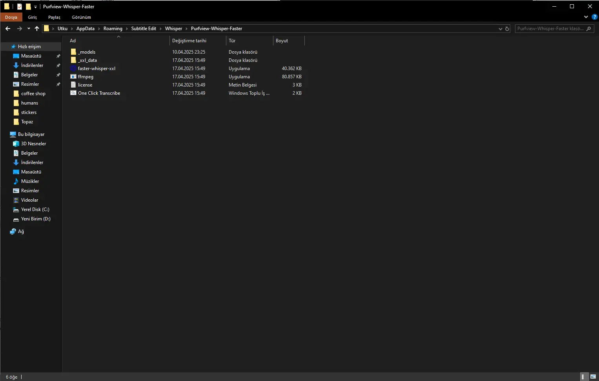Open Quick Access Toolbar customize dropdown
The width and height of the screenshot is (599, 381).
click(35, 7)
